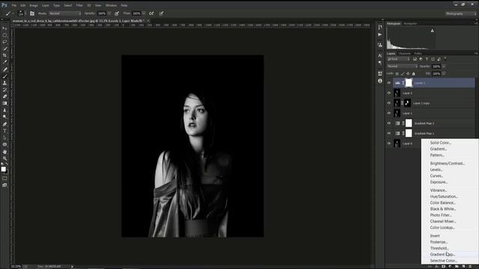Change screen mode icon in the toolbox

click(x=4, y=185)
